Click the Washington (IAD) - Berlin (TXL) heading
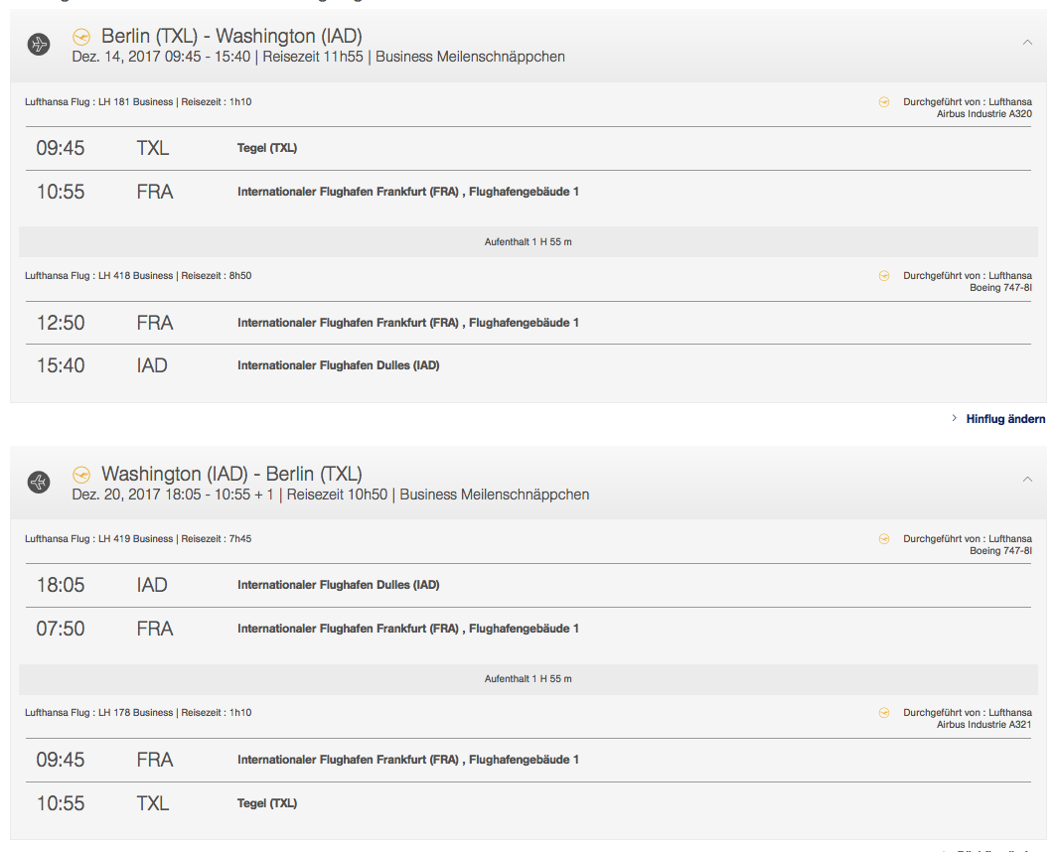The height and width of the screenshot is (852, 1057). 231,474
